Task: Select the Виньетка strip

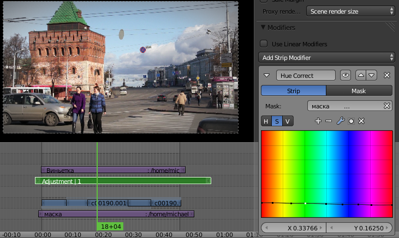Action: (x=113, y=170)
